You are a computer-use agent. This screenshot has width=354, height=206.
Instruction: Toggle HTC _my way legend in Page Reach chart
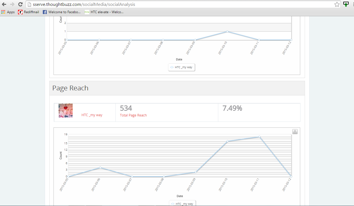(182, 204)
